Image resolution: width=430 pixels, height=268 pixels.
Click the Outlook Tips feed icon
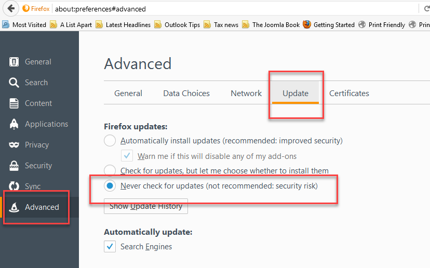point(158,25)
